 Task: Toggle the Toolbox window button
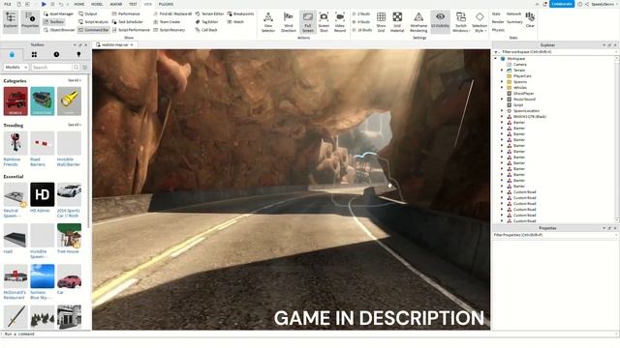pos(54,21)
